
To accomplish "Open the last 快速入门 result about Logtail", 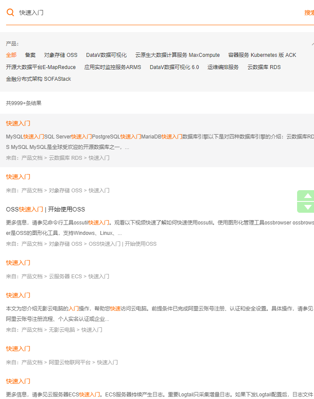I will (18, 382).
